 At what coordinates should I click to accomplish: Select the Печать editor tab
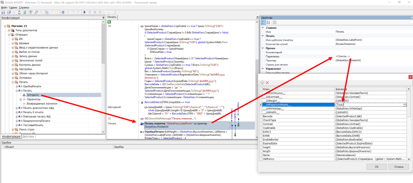[112, 17]
